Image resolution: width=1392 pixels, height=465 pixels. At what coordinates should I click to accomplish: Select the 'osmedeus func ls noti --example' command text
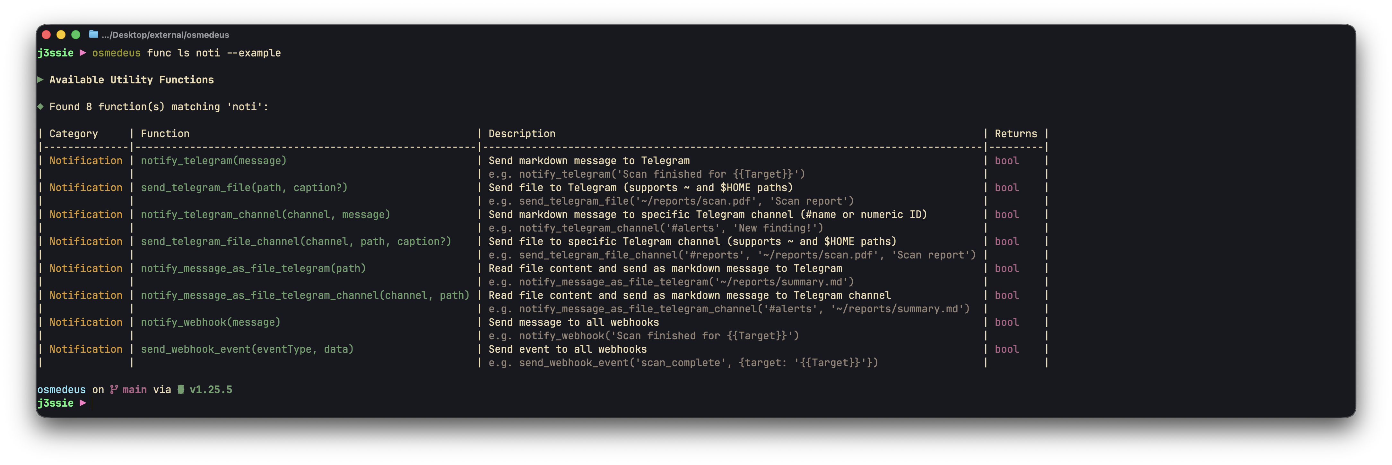187,52
